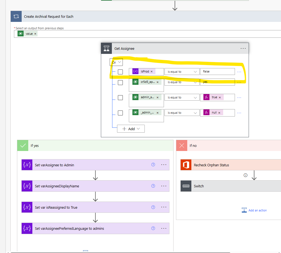Screen dimensions: 281x253
Task: Check the checkbox beside the cr5d5_ap condition row
Action: coord(120,82)
